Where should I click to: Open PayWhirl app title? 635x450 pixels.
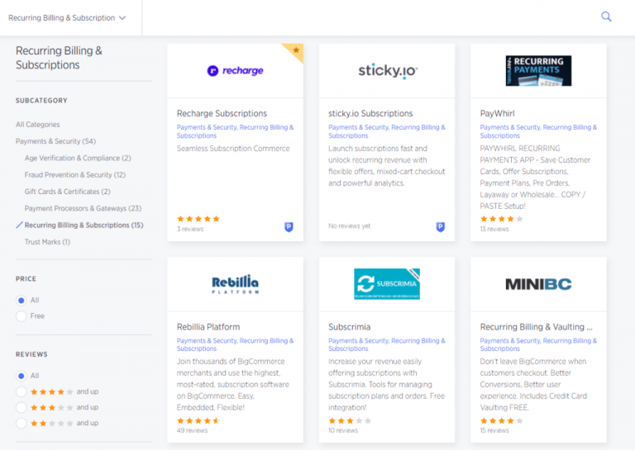point(497,114)
